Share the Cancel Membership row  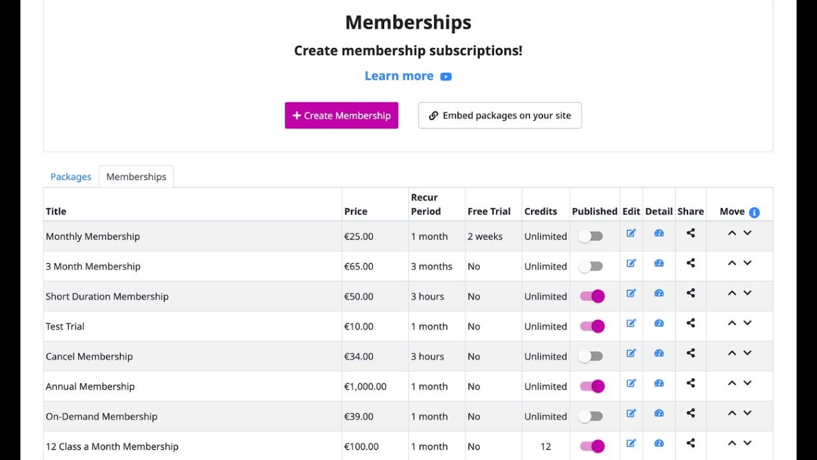click(x=691, y=353)
